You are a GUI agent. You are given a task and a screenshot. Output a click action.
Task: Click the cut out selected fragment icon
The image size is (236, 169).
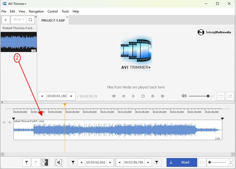(59, 163)
